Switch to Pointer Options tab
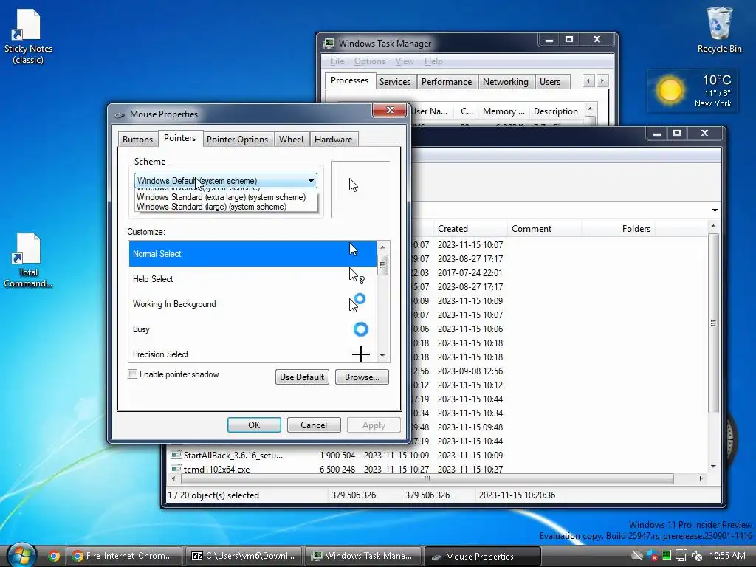The width and height of the screenshot is (756, 567). [237, 140]
